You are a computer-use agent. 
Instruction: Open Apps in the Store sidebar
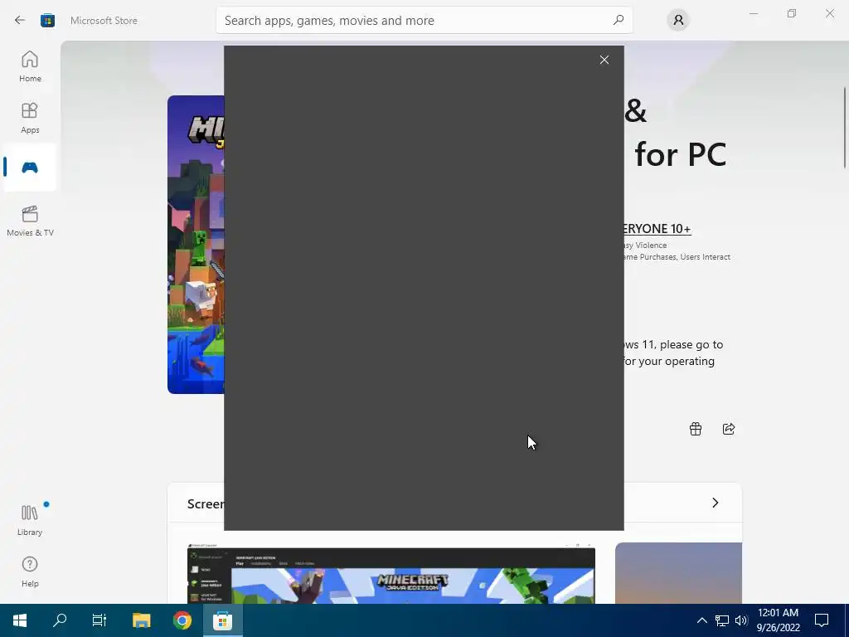point(30,118)
